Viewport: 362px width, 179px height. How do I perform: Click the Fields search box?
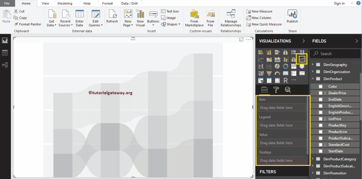tap(335, 54)
